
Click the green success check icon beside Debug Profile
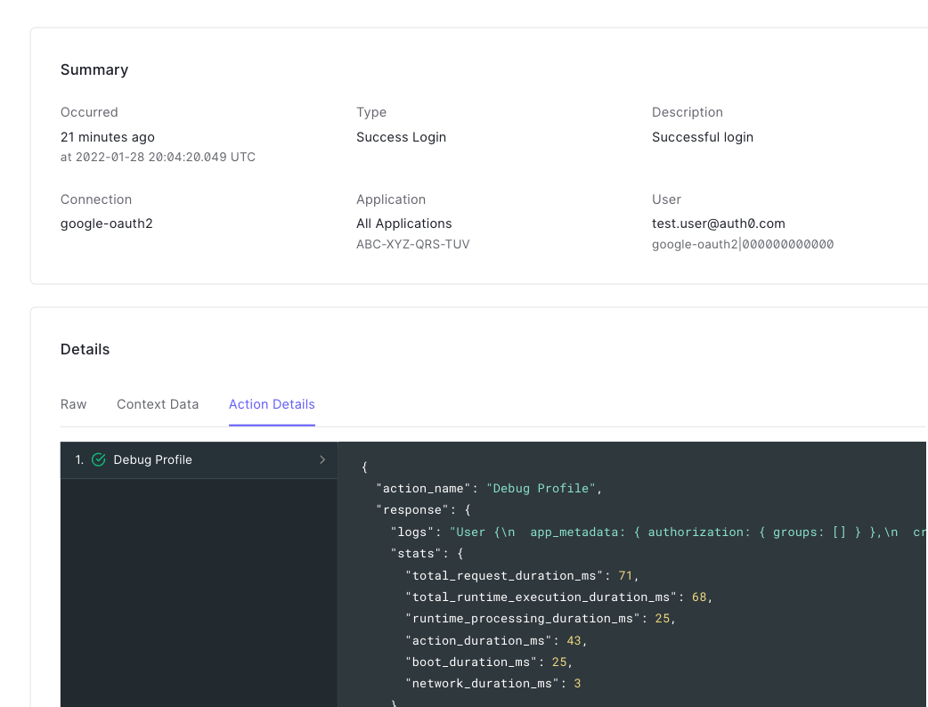point(98,459)
